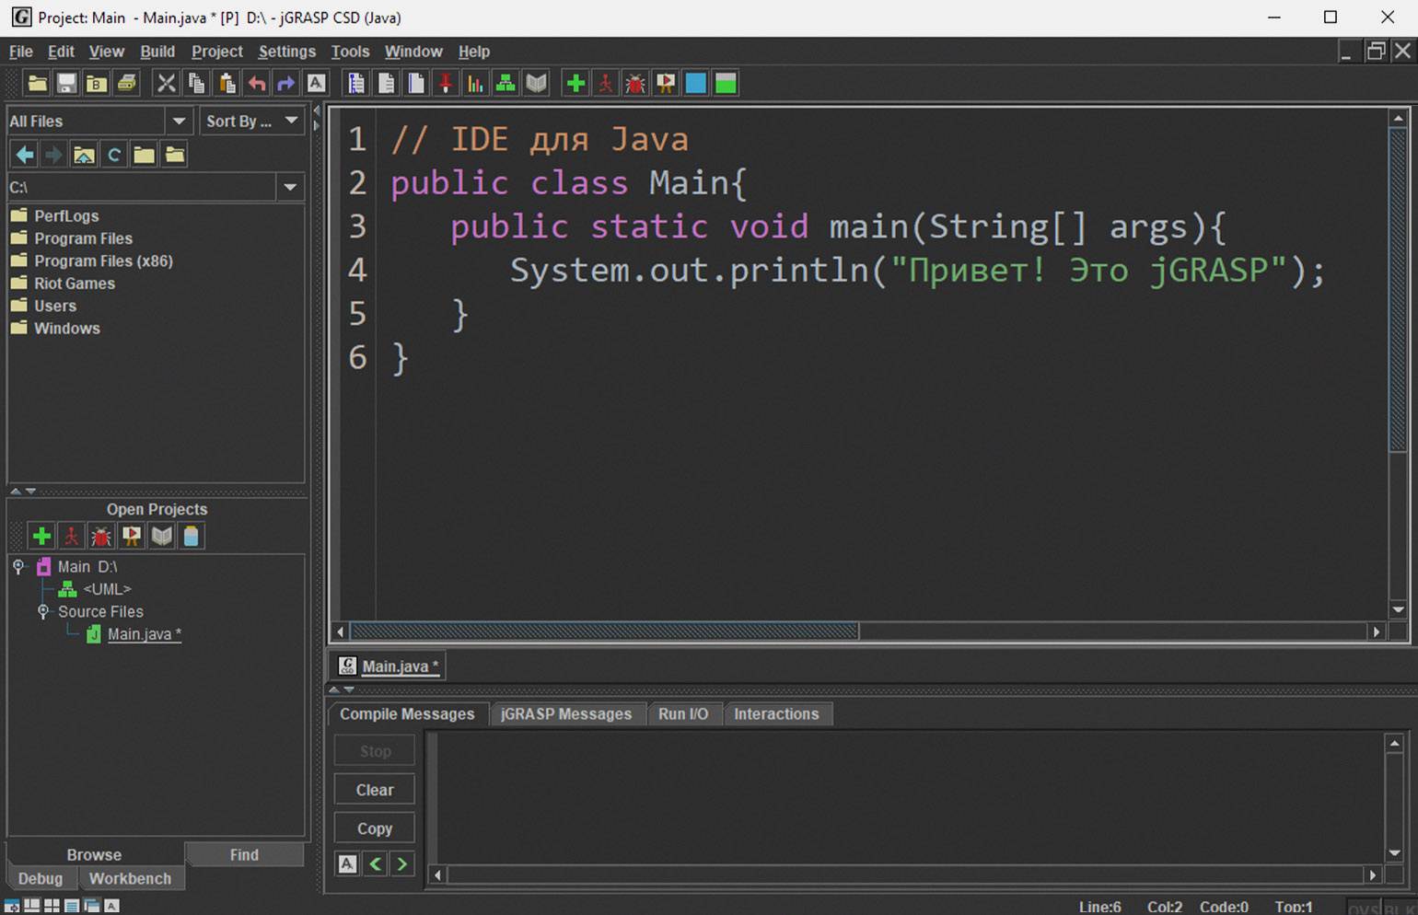Click the editor horizontal scrollbar thumb
This screenshot has width=1418, height=915.
604,631
